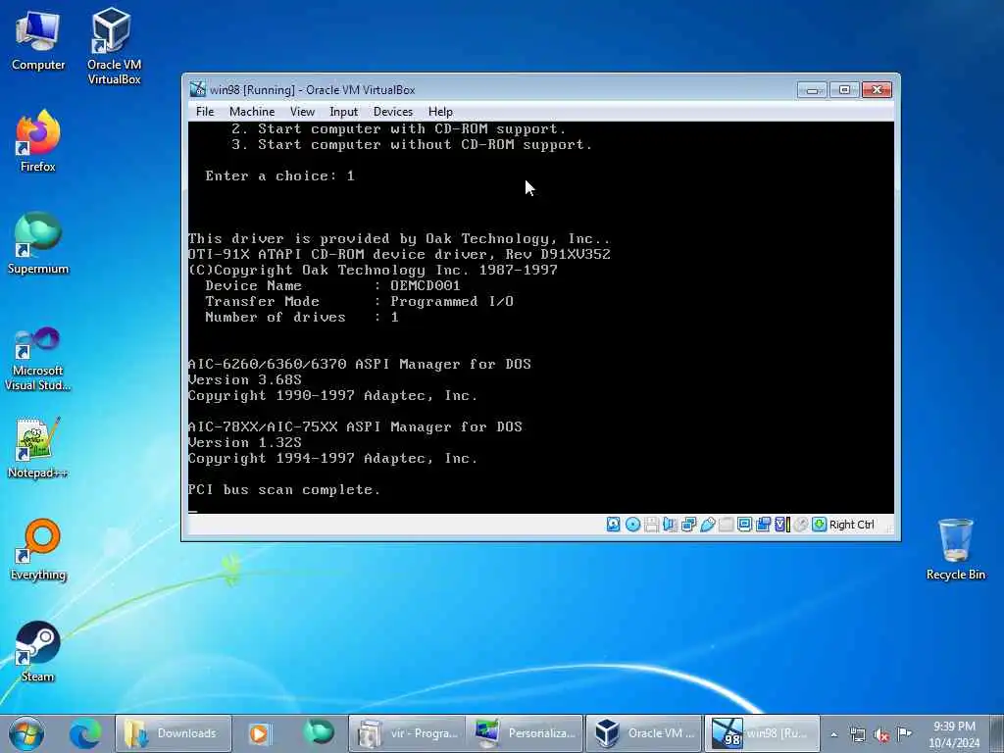The image size is (1004, 753).
Task: Select the Supermium desktop shortcut
Action: pyautogui.click(x=38, y=244)
